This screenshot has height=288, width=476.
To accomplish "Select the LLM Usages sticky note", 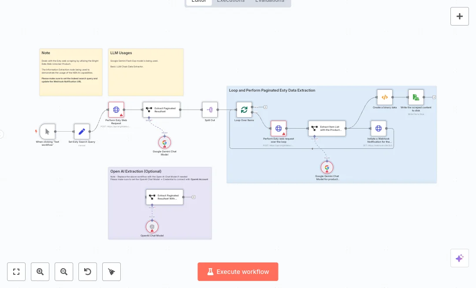I will [x=145, y=73].
